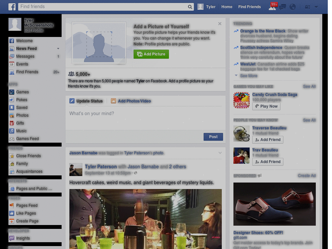Click the Like Pages thumbs-up icon
332x249 pixels.
pyautogui.click(x=12, y=213)
